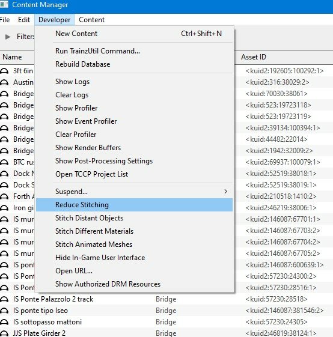Select the BTC asset name

(x=23, y=162)
